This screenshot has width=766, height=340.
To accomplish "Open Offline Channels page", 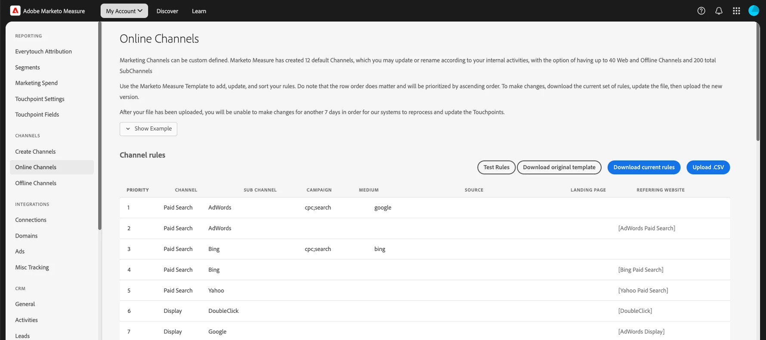I will coord(36,183).
